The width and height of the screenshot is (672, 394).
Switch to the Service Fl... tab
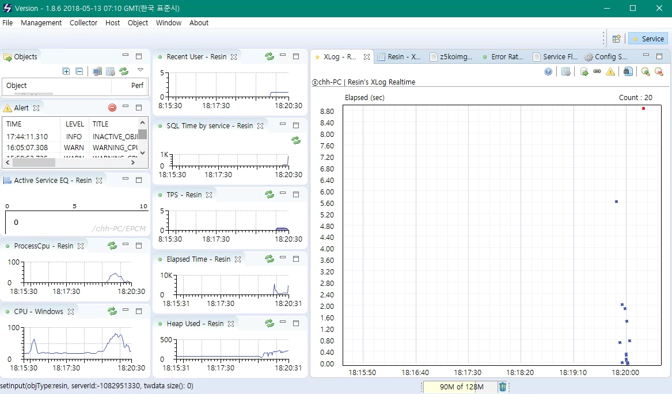point(556,56)
